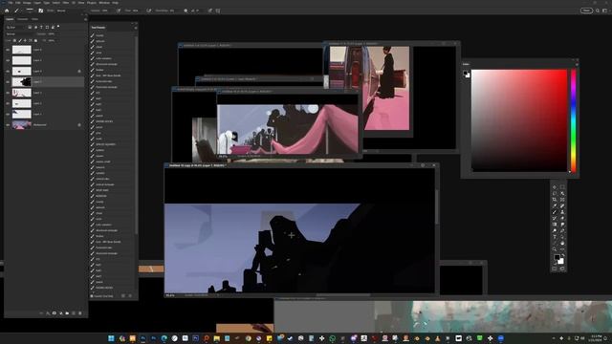Open Microsoft Edge from the taskbar

click(x=164, y=338)
